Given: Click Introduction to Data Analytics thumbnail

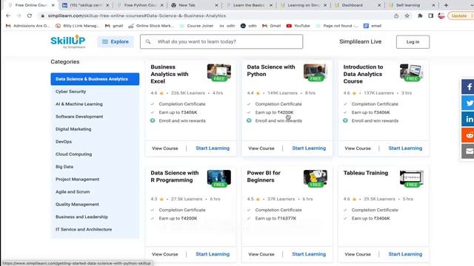Looking at the screenshot, I should (x=412, y=72).
